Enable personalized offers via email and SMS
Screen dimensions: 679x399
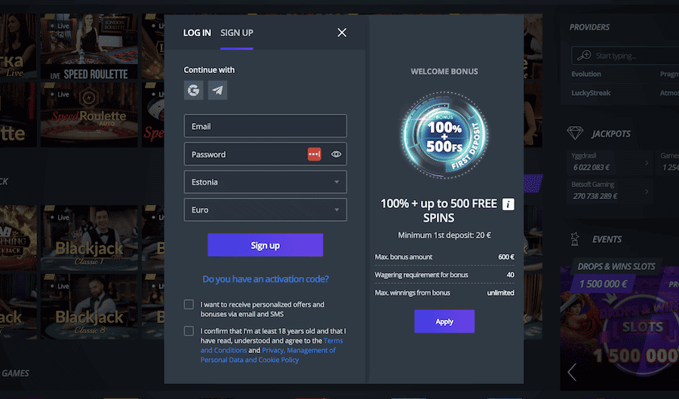tap(189, 304)
